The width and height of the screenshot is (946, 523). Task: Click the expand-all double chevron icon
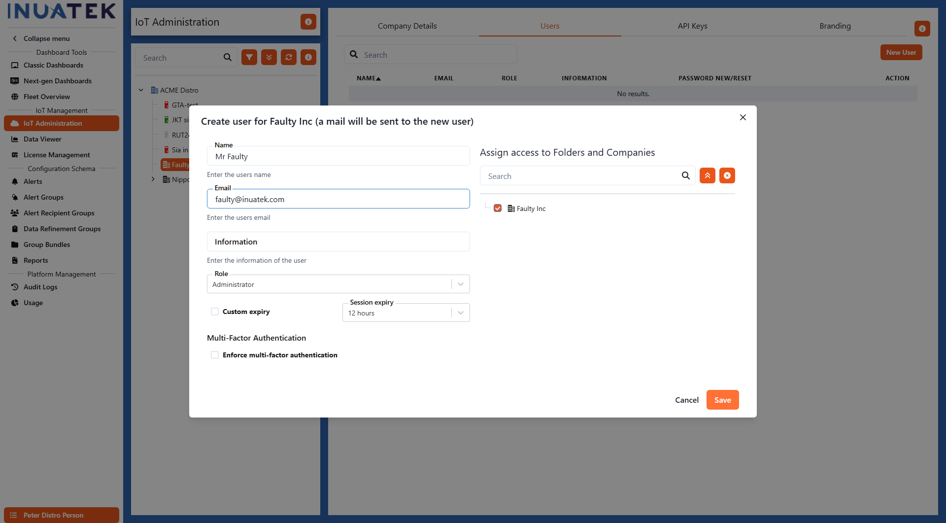coord(269,57)
